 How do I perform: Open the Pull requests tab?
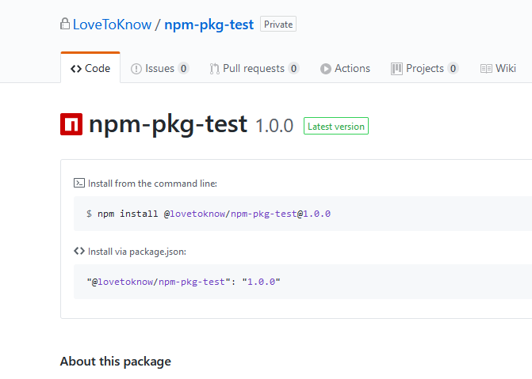[255, 68]
